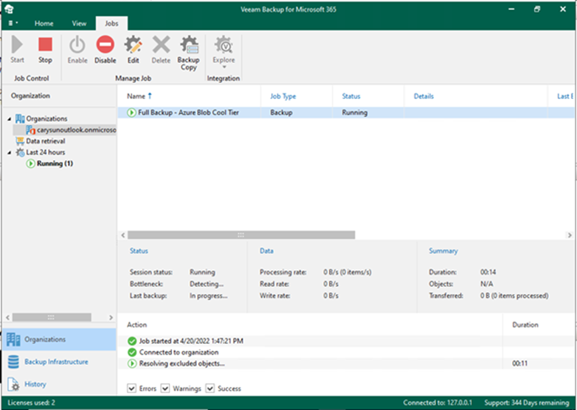Image resolution: width=577 pixels, height=410 pixels.
Task: Click 'Connected to: 127.0.0.1' status text
Action: point(438,403)
